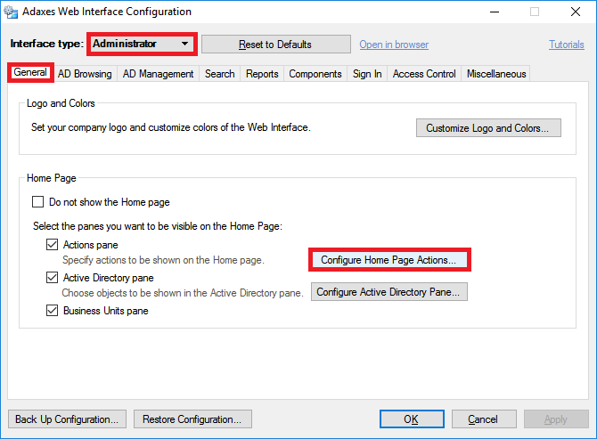Click 'Set your company logo' description text

171,127
